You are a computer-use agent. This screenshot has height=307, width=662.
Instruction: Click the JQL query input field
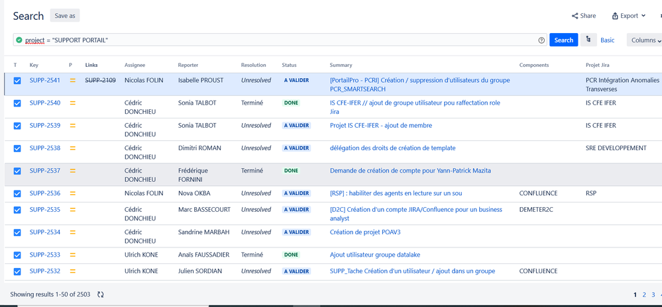point(280,40)
